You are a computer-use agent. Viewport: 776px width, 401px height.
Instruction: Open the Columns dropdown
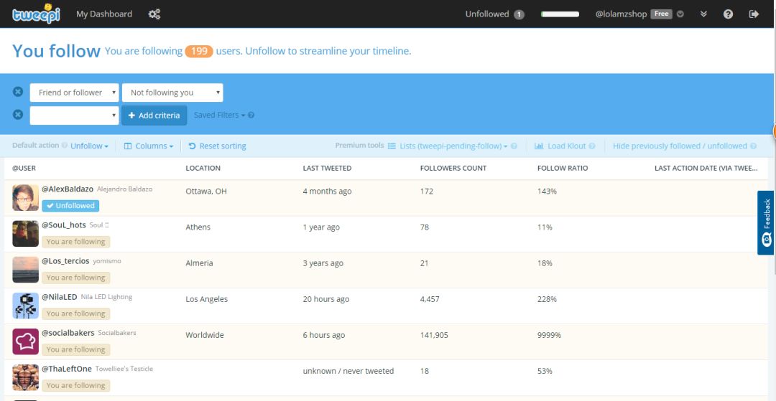pyautogui.click(x=149, y=146)
